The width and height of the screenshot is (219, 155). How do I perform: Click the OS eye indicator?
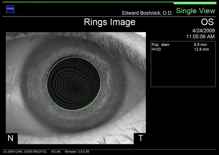click(x=208, y=22)
